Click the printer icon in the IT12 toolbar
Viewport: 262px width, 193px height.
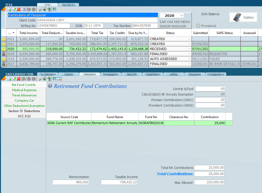point(39,9)
